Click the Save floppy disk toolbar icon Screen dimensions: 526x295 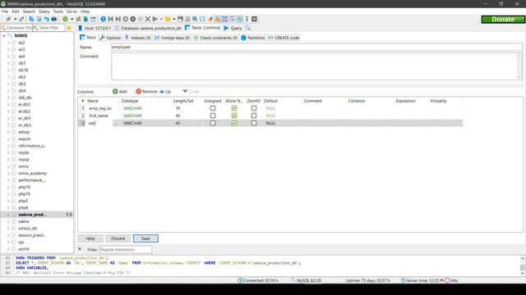[180, 19]
